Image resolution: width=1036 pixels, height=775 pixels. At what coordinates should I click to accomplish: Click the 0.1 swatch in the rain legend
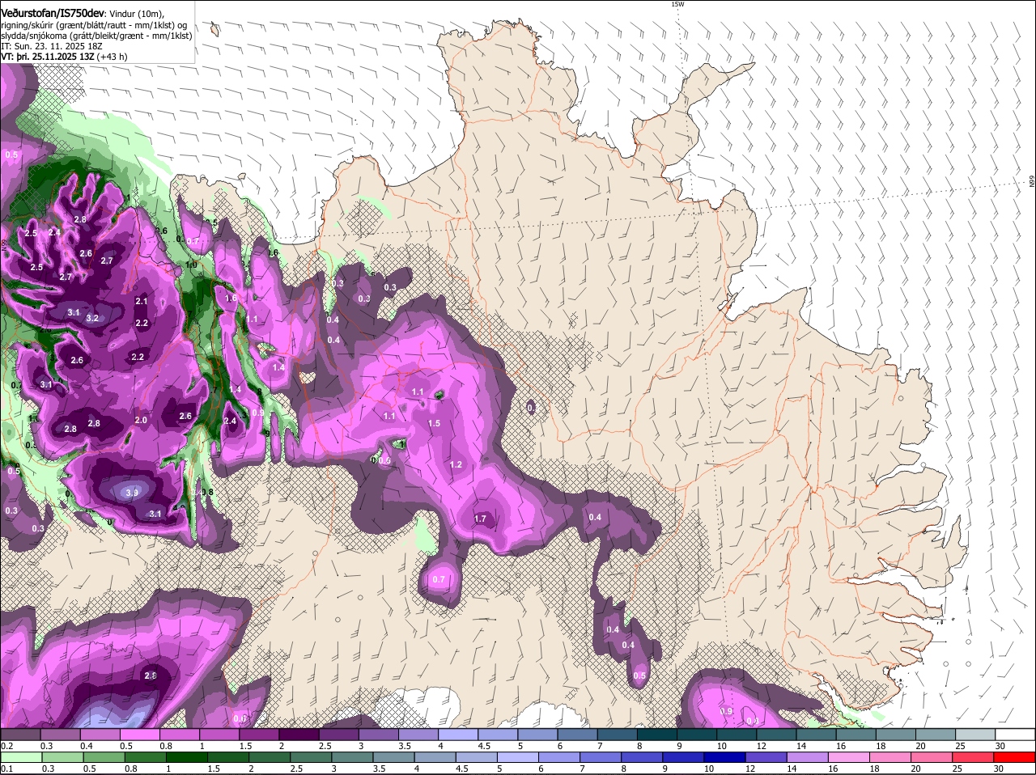pyautogui.click(x=21, y=757)
